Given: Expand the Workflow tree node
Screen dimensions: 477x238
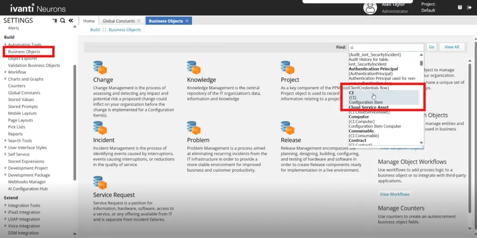Looking at the screenshot, I should coord(5,72).
